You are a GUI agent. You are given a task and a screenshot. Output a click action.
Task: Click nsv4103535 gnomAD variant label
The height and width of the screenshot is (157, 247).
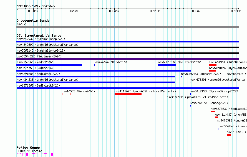coord(197,97)
